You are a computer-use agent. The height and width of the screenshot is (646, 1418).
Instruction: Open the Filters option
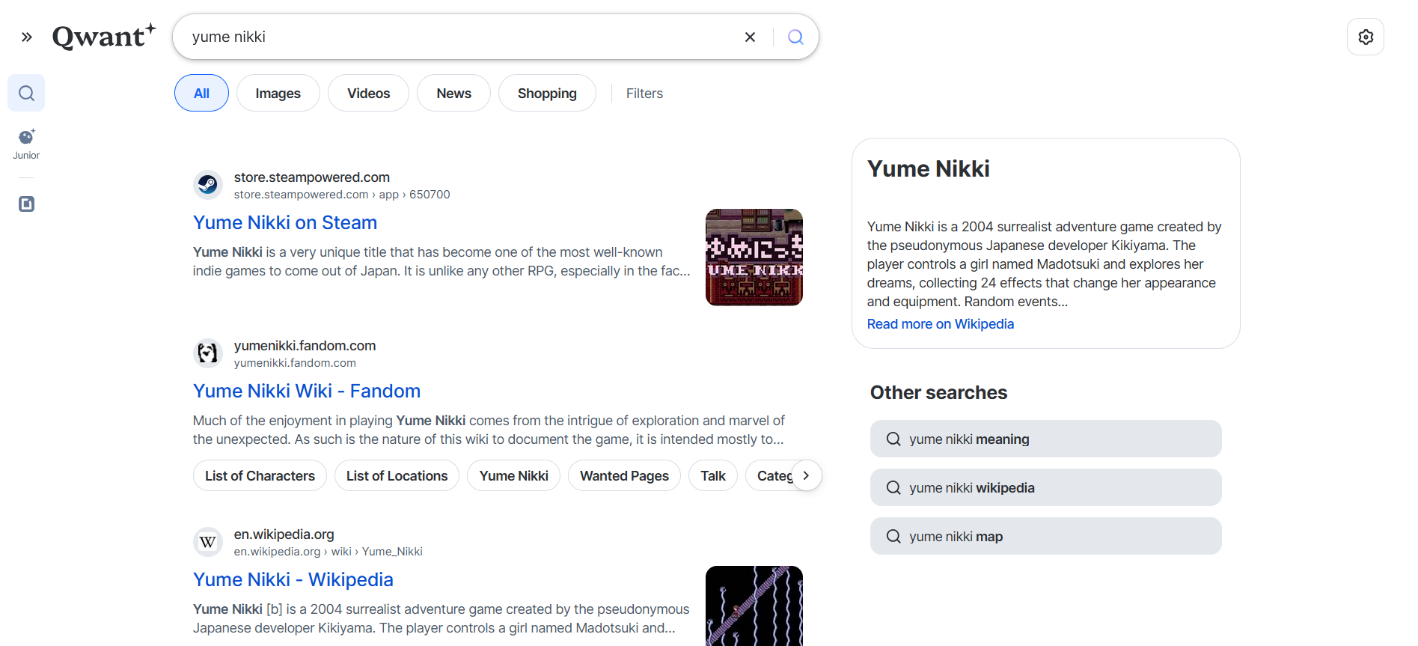pos(644,94)
